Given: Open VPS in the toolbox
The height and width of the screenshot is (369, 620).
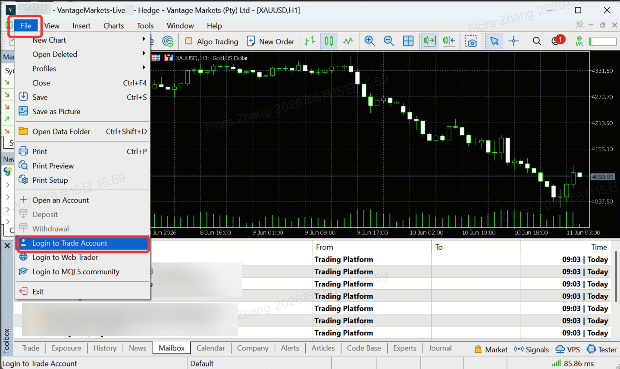Looking at the screenshot, I should click(x=567, y=350).
